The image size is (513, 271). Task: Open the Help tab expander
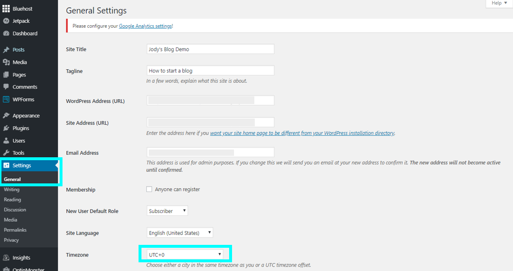click(499, 3)
